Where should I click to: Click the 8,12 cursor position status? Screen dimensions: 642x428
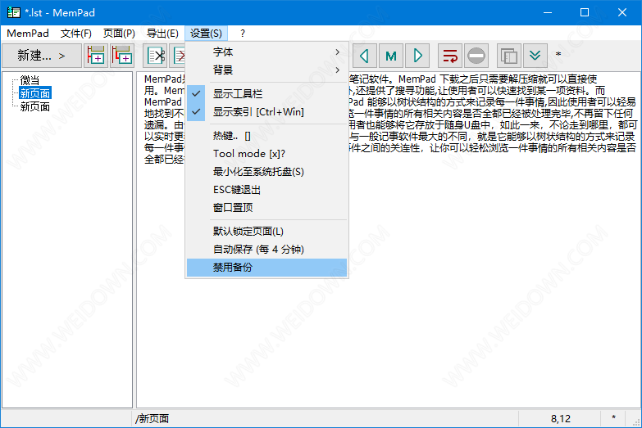pyautogui.click(x=560, y=419)
